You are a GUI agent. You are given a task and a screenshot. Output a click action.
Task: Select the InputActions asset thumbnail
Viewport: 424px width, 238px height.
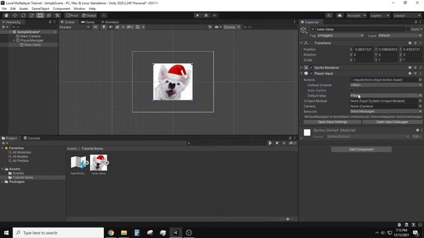[x=78, y=163]
